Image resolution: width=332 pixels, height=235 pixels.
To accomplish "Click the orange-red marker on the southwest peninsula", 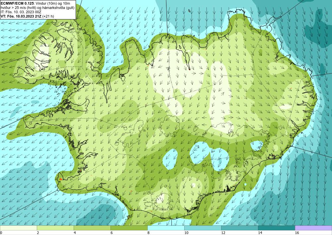I will [60, 179].
